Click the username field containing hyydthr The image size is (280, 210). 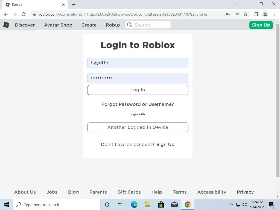click(138, 63)
